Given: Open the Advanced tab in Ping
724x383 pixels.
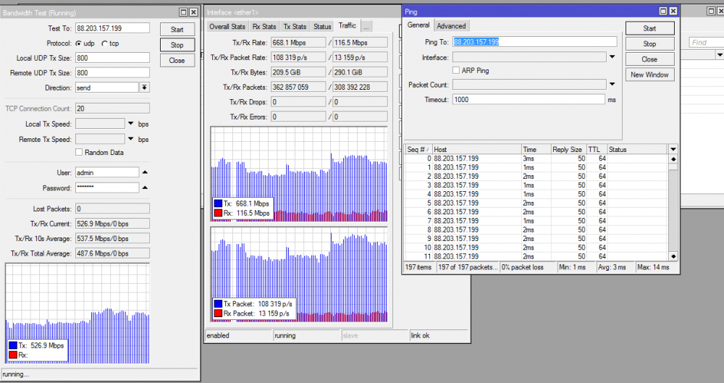Looking at the screenshot, I should 451,26.
